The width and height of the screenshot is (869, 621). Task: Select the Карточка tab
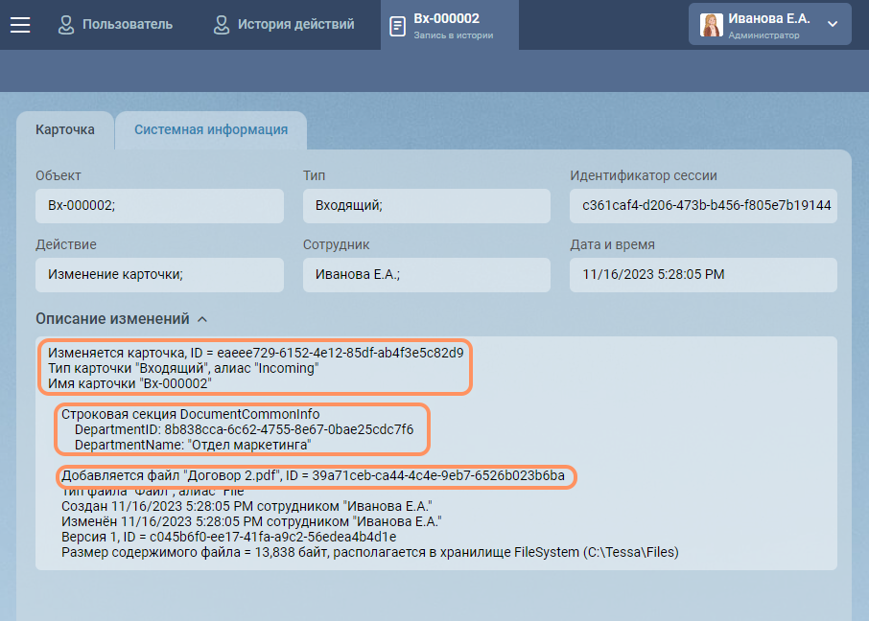(65, 130)
